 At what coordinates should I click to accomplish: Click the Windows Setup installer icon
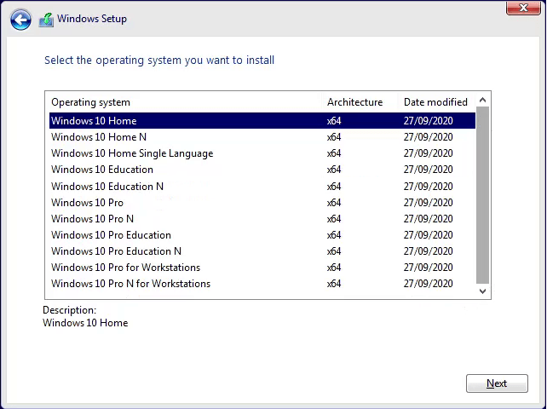click(46, 20)
